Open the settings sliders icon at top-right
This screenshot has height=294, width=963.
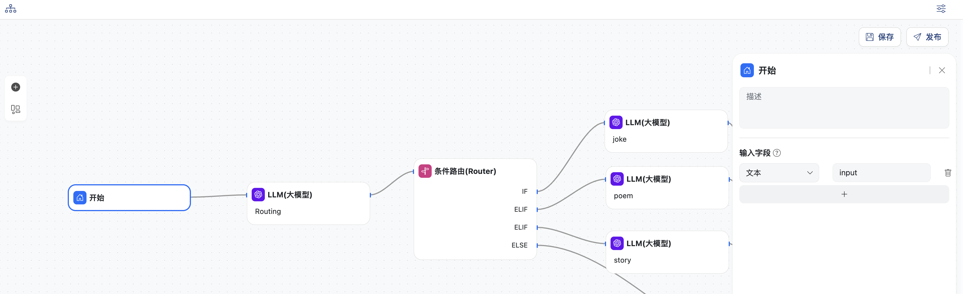point(941,9)
